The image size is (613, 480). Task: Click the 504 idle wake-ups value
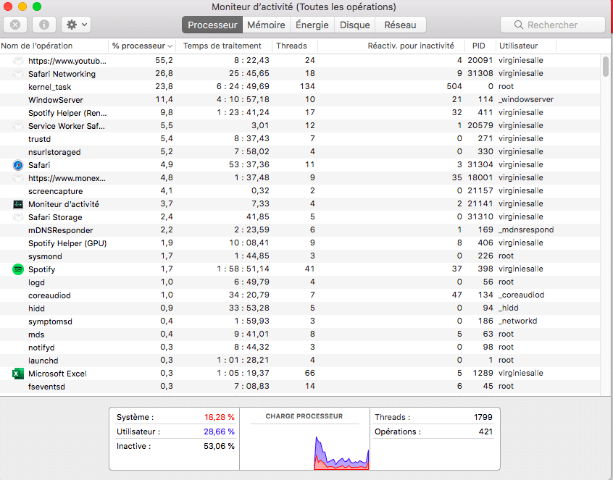[454, 86]
